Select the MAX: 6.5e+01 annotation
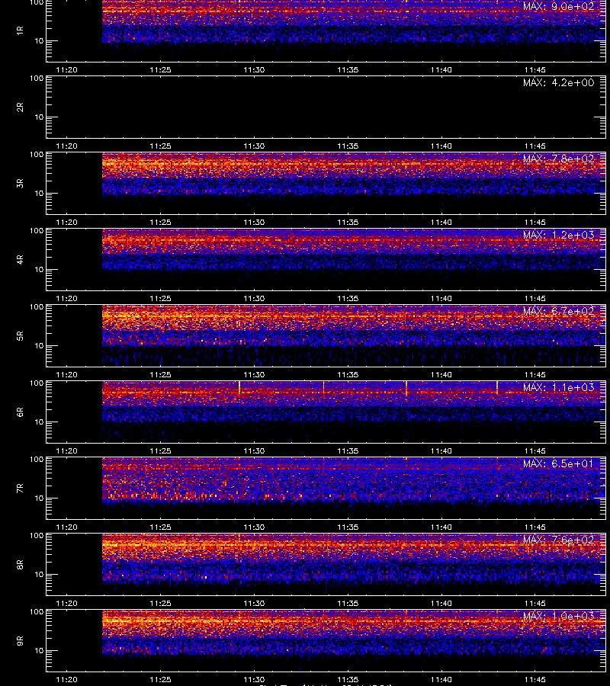Screen dimensions: 610x686 pyautogui.click(x=558, y=463)
